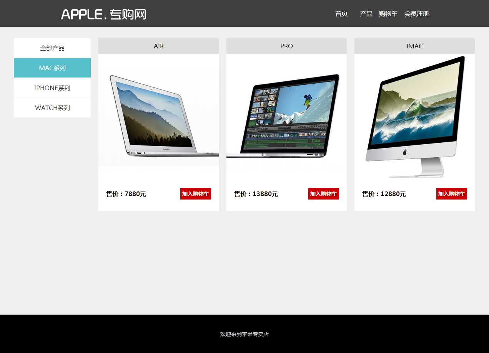The image size is (489, 353).
Task: Add the AIR to the shopping cart
Action: click(195, 194)
